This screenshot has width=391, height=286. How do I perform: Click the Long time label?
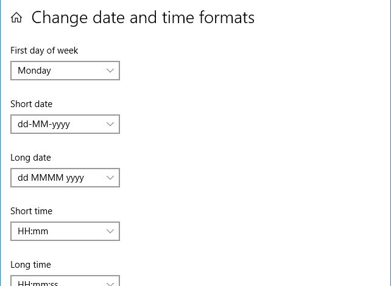point(30,265)
